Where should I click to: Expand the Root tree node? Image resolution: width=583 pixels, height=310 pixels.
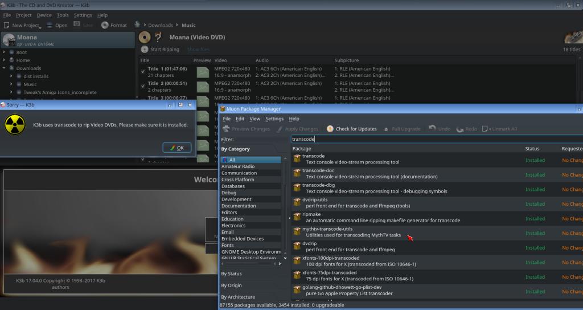click(4, 52)
